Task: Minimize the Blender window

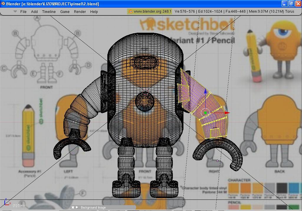Action: click(285, 4)
